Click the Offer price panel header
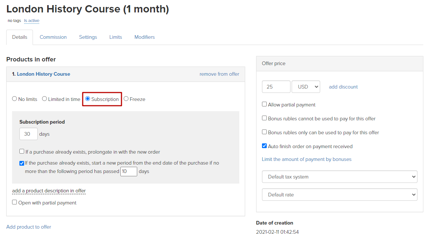 coord(340,64)
